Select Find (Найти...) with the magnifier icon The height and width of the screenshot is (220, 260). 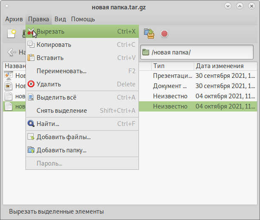pos(48,124)
